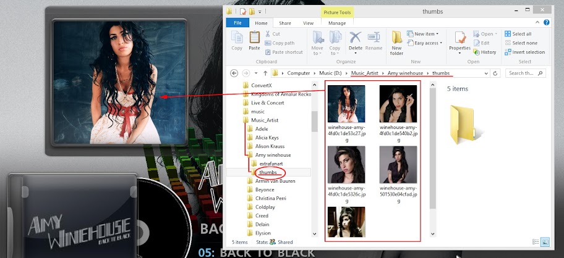Select the Beyonce folder in the tree
564x258 pixels.
pos(265,189)
